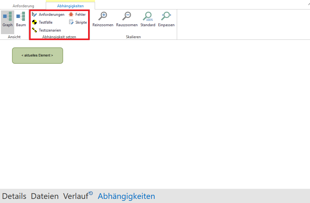Show the Verlauf section

[x=75, y=196]
